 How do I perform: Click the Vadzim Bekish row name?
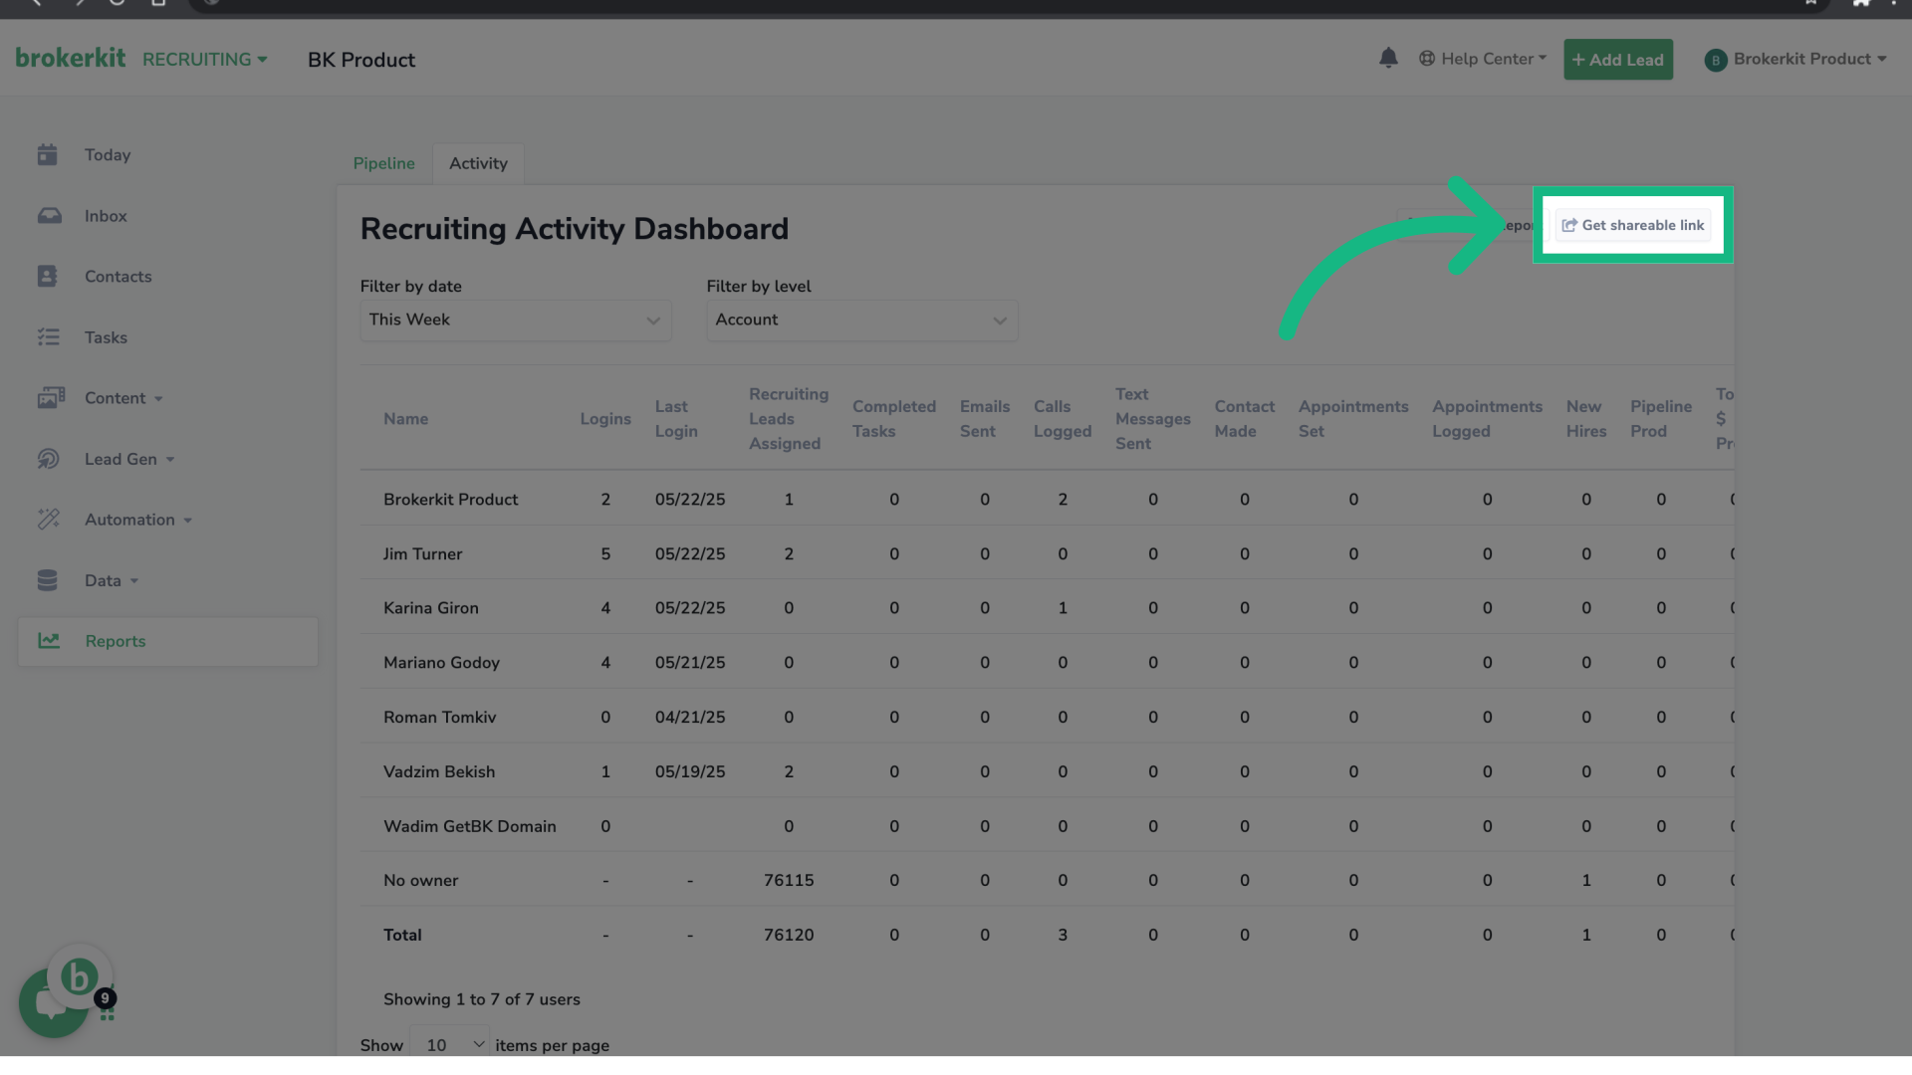pyautogui.click(x=438, y=772)
